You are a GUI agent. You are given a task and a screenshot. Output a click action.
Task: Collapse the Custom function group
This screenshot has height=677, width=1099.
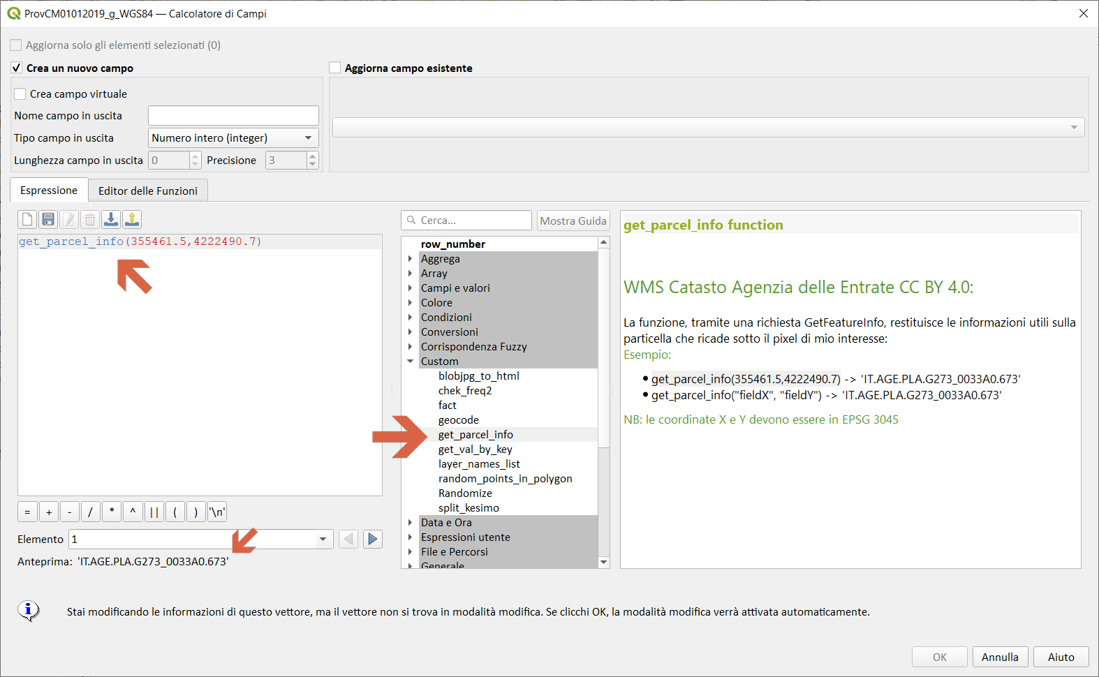(x=411, y=362)
